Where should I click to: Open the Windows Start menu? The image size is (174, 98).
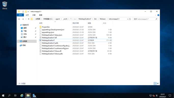[3, 95]
